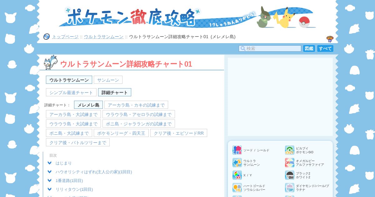Viewport: 375px width, 197px height.
Task: Open ピカブイ ポケモンGO text link
Action: point(305,150)
